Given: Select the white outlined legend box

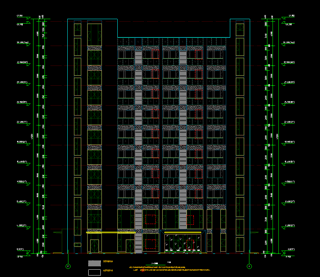Looking at the screenshot, I should coord(94,273).
